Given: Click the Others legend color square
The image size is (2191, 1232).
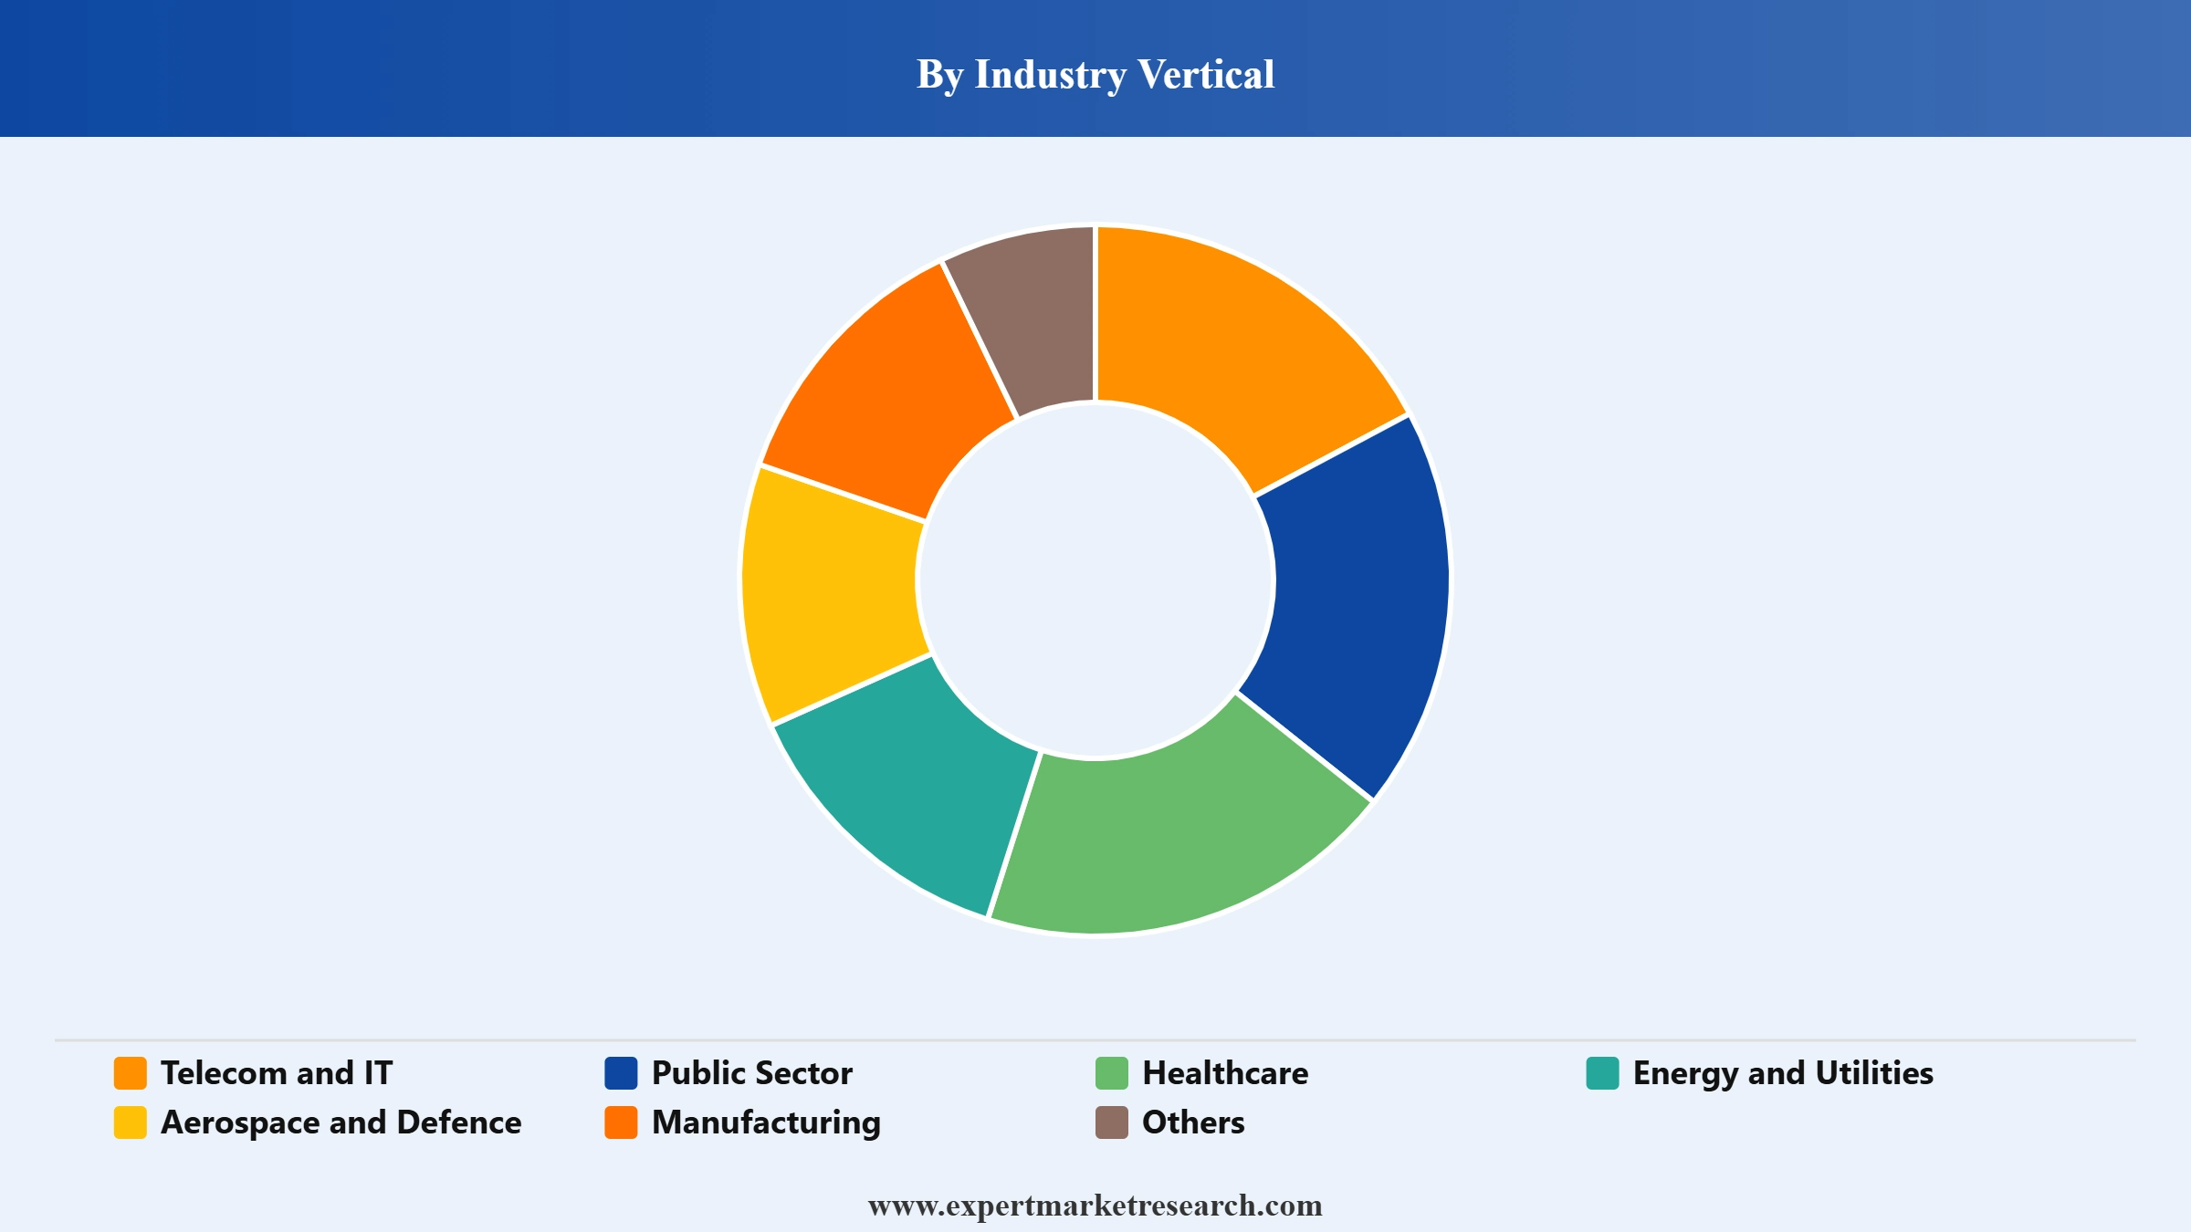Looking at the screenshot, I should coord(1112,1122).
